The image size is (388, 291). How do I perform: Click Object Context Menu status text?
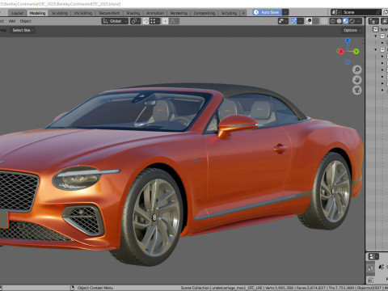(x=95, y=288)
